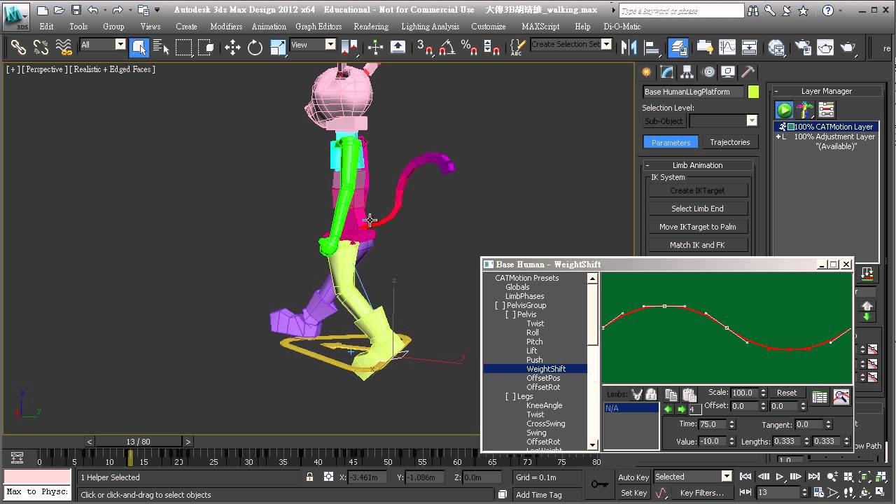This screenshot has width=896, height=504.
Task: Choose Select and Move tool
Action: coord(232,48)
